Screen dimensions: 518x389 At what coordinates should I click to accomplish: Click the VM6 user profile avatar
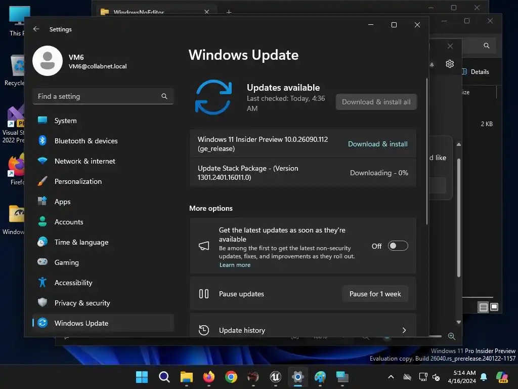tap(48, 61)
